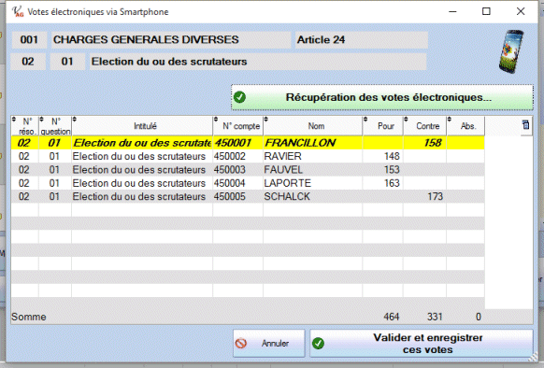This screenshot has height=368, width=544.
Task: Sort by Nom column header
Action: click(313, 126)
